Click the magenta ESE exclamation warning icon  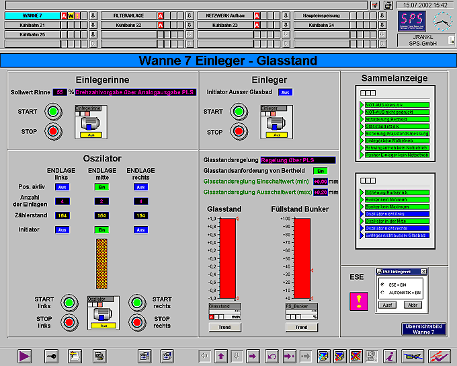tap(358, 302)
